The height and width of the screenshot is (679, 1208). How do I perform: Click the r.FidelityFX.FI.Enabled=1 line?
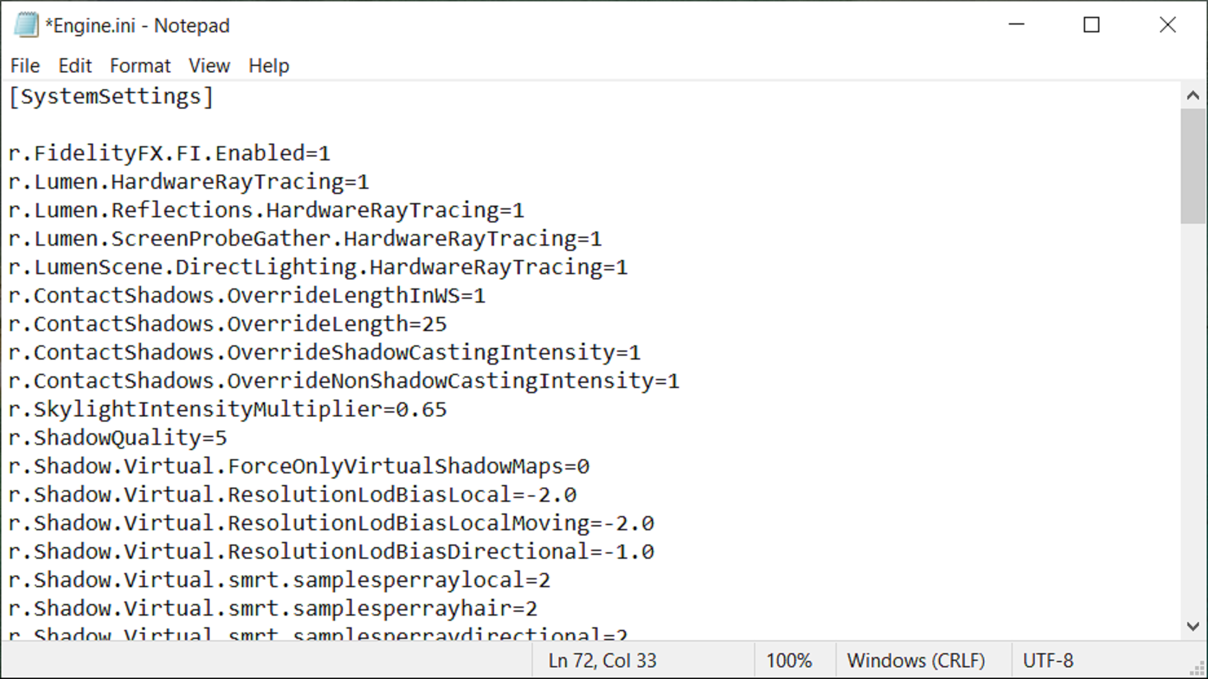169,153
